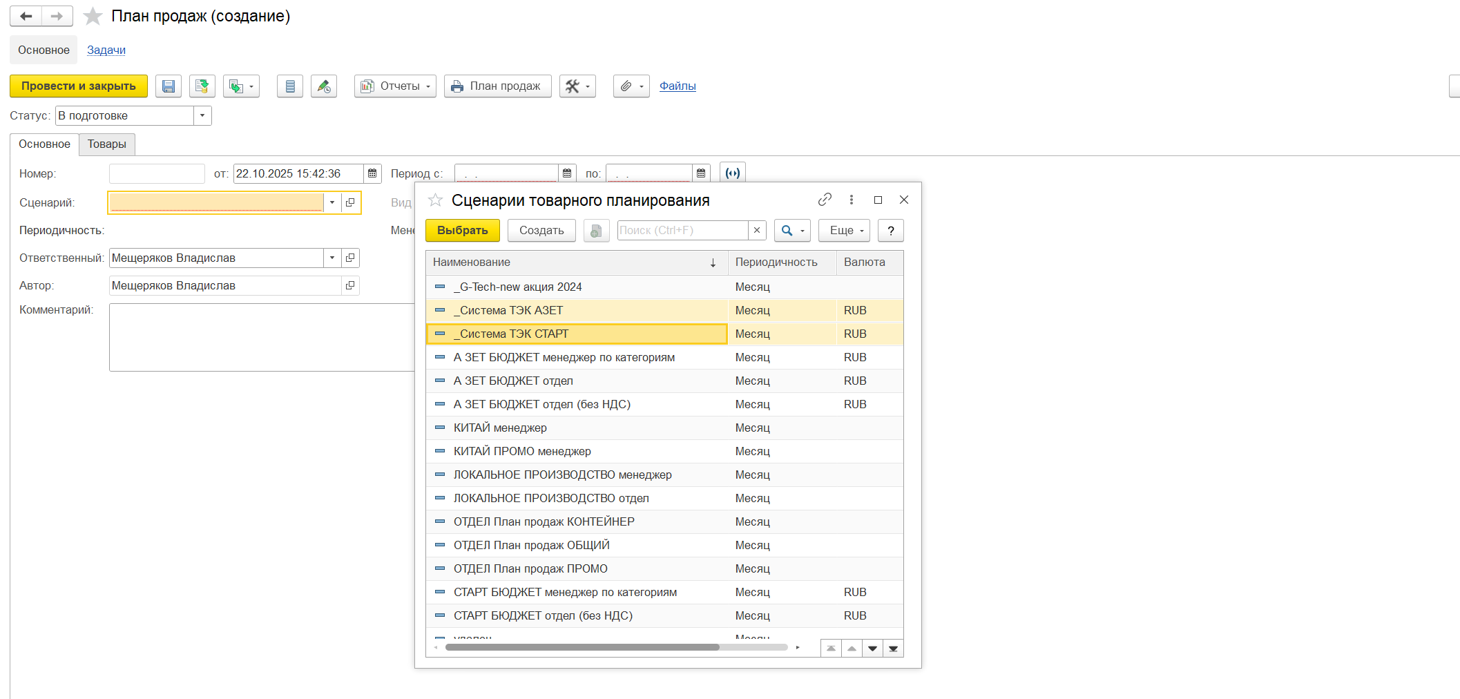Screen dimensions: 1460x699
Task: Open the Отчеты dropdown menu
Action: point(395,86)
